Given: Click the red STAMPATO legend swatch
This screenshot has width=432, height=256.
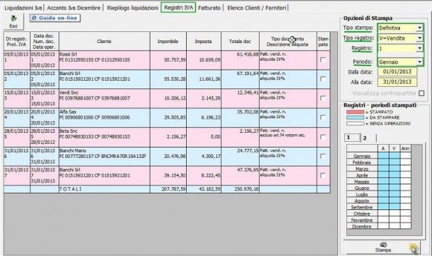Looking at the screenshot, I should [355, 112].
